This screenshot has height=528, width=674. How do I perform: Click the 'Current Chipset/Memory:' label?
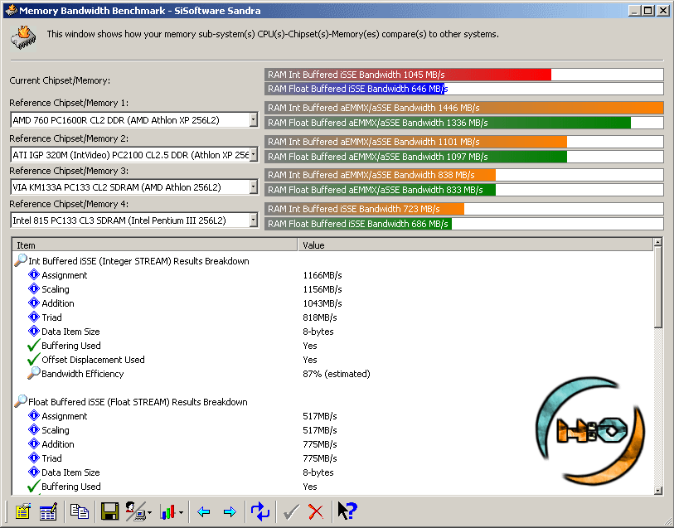[x=60, y=80]
